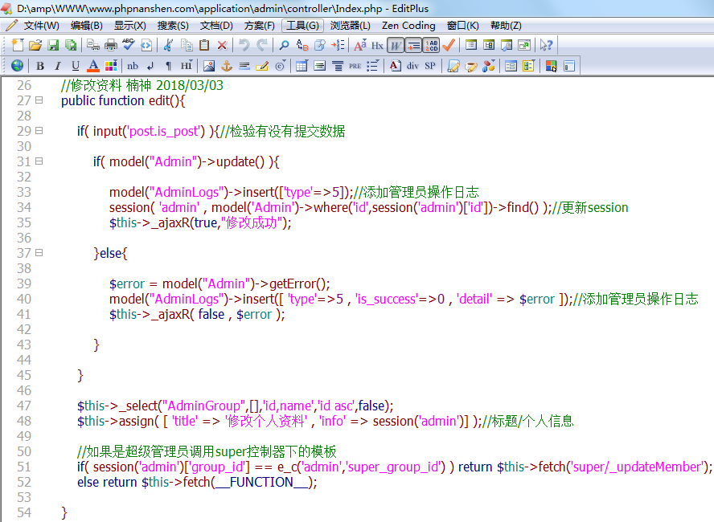Open the 编辑(B) menu
714x522 pixels.
(x=87, y=26)
